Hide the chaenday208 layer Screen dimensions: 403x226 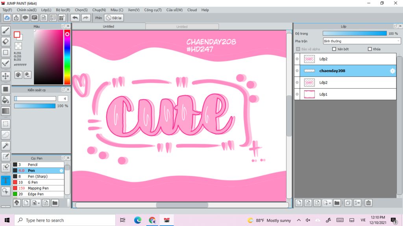(297, 71)
